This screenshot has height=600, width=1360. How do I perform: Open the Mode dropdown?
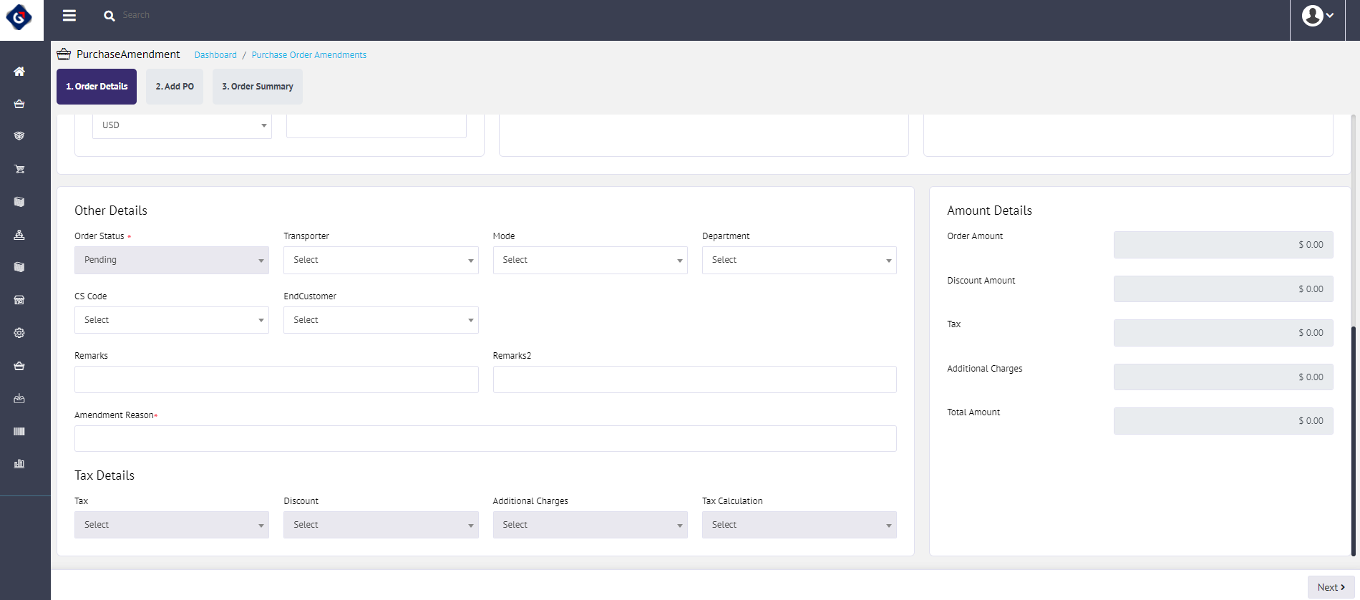pos(590,260)
